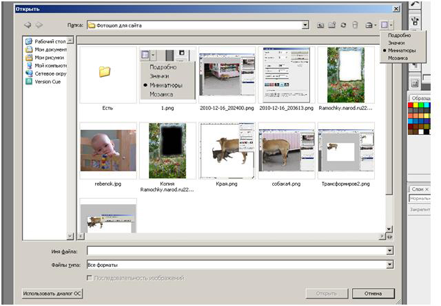Choose Подробно in view menu
441x306 pixels.
(x=399, y=35)
